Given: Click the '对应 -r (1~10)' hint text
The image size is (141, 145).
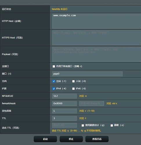Looking at the screenshot, I should click(x=87, y=111).
